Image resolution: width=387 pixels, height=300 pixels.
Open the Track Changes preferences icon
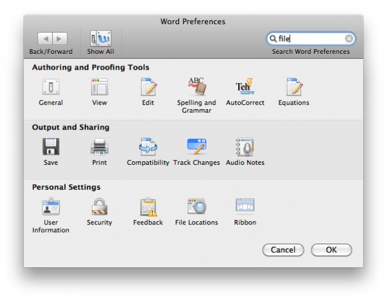click(x=197, y=147)
